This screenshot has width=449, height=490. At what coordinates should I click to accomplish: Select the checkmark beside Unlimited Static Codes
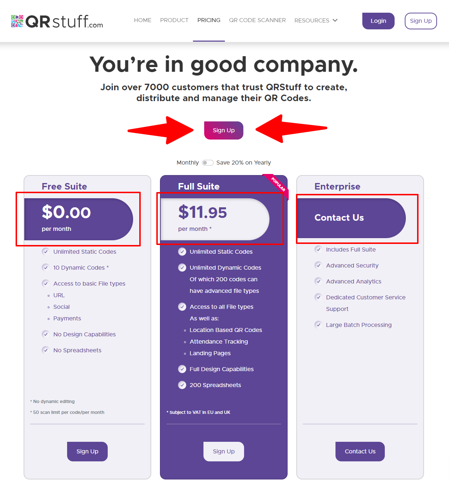tap(46, 252)
